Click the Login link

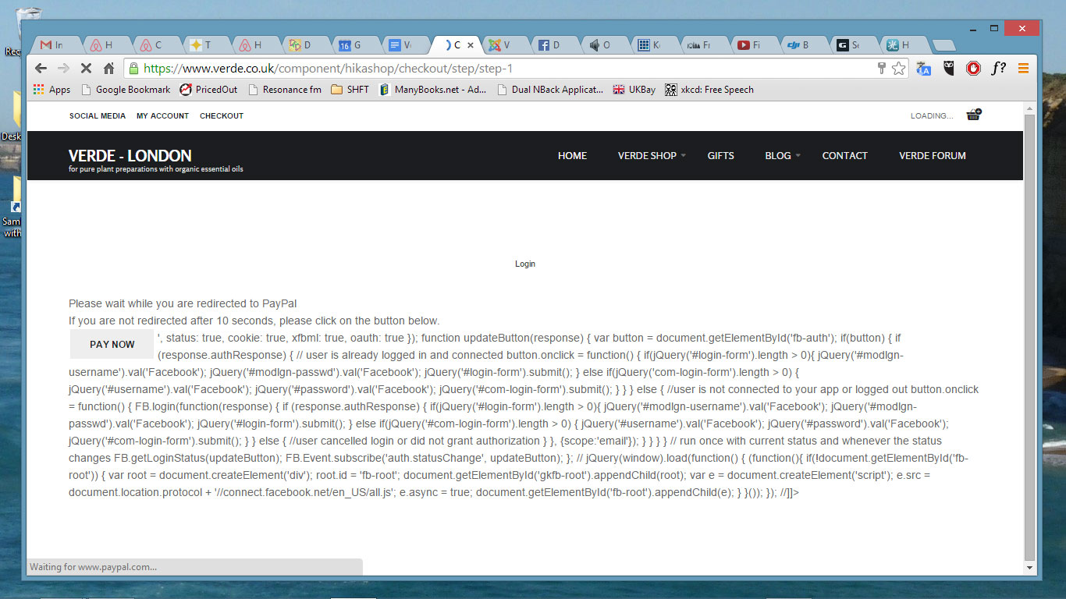525,264
